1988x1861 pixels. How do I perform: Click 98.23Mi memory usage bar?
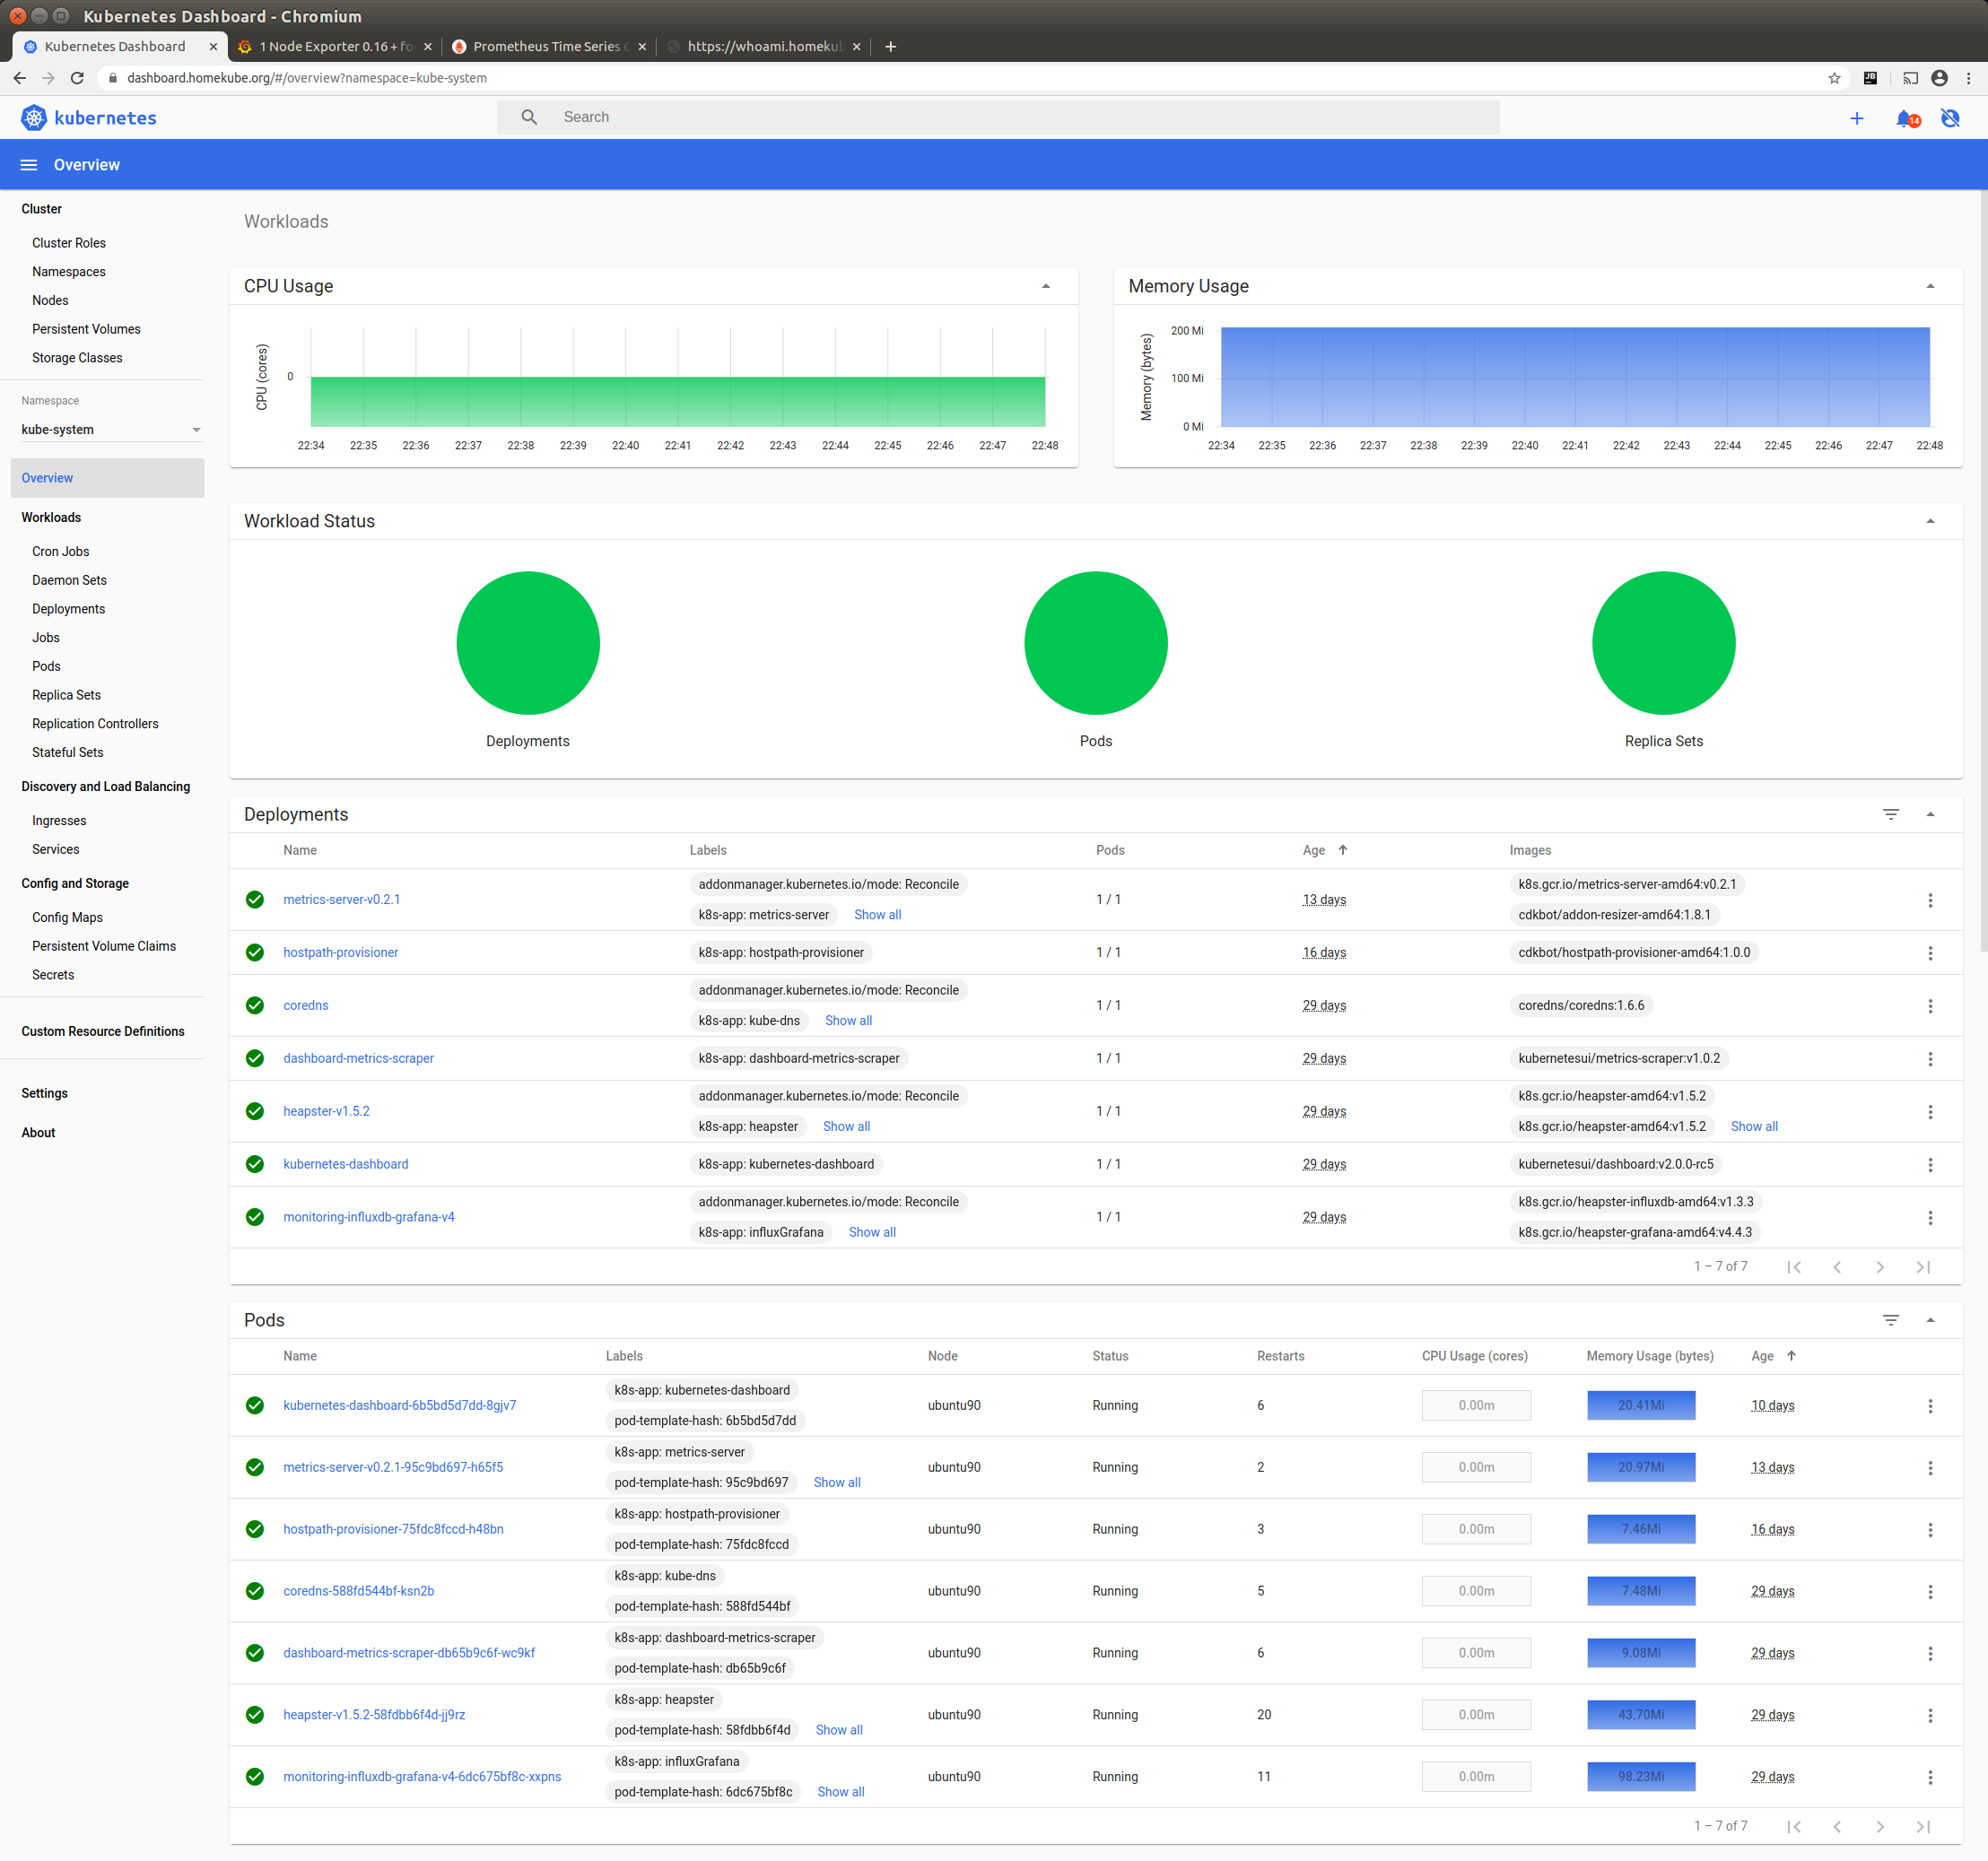(x=1641, y=1777)
